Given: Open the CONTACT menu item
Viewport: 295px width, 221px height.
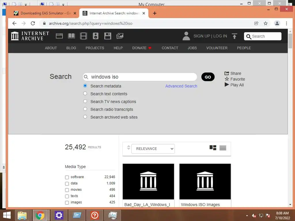Looking at the screenshot, I should (x=170, y=48).
